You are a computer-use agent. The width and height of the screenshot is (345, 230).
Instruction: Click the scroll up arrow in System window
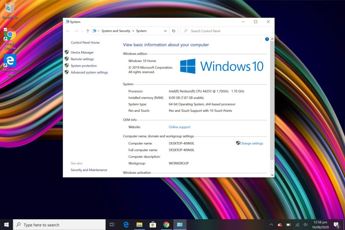pyautogui.click(x=272, y=39)
